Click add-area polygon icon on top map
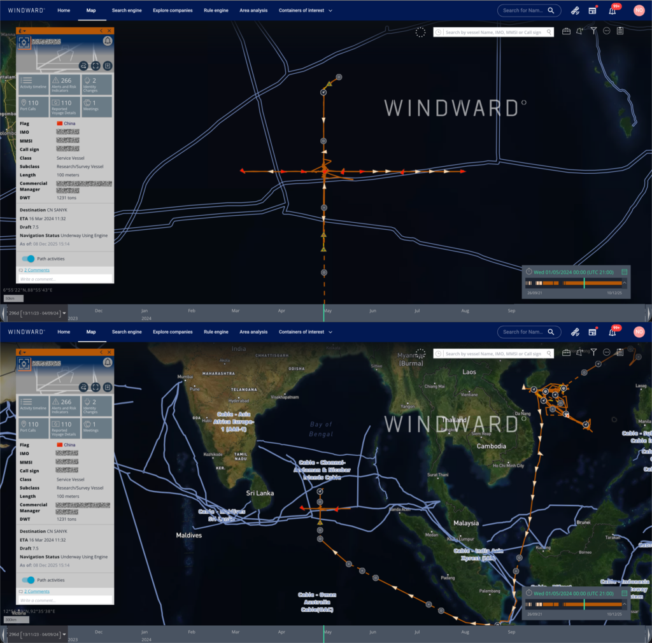Viewport: 652px width, 643px height. tap(579, 31)
